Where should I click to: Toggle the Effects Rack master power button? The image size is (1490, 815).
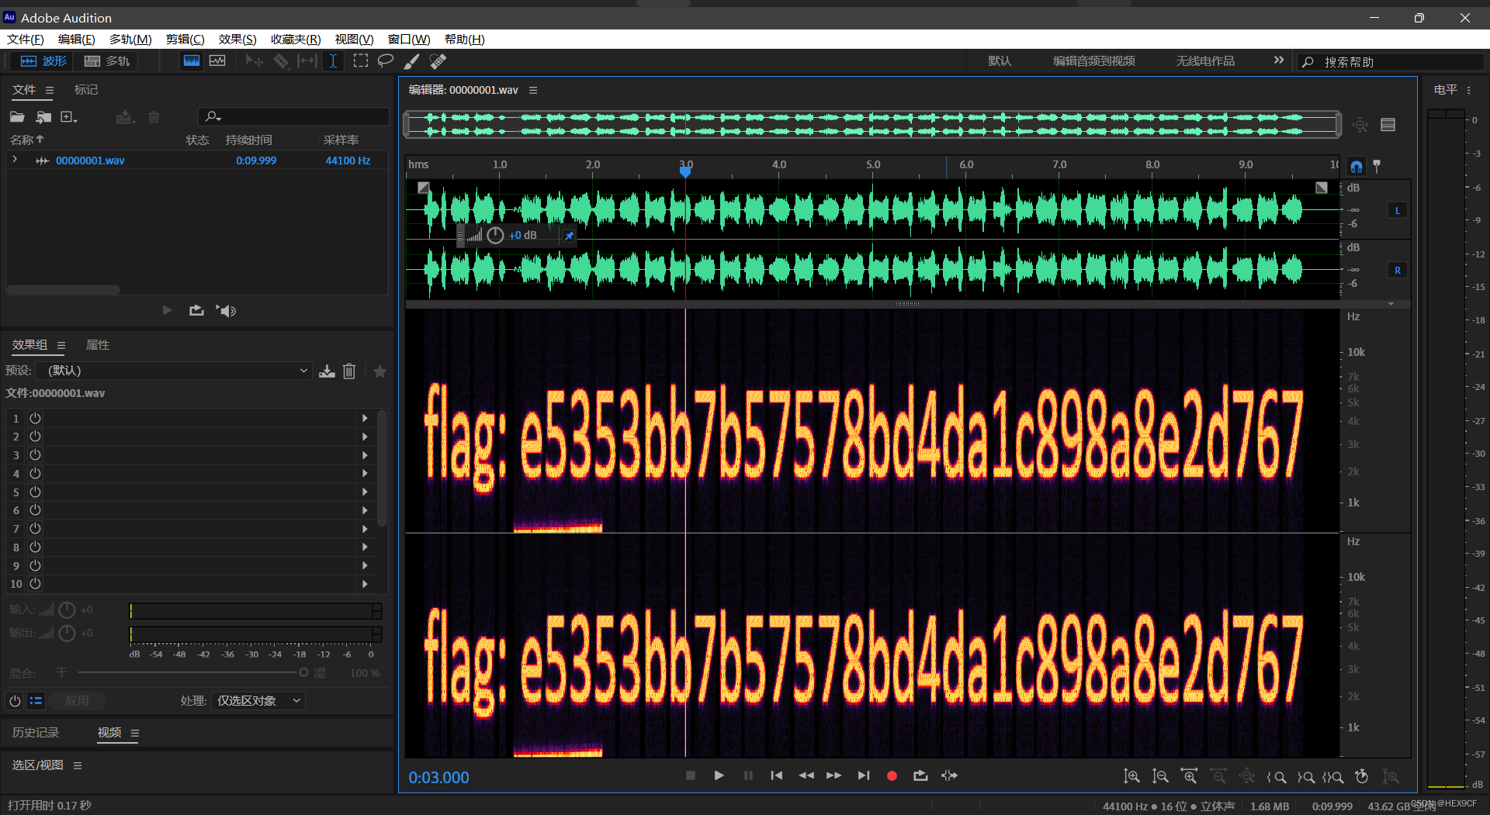tap(14, 701)
